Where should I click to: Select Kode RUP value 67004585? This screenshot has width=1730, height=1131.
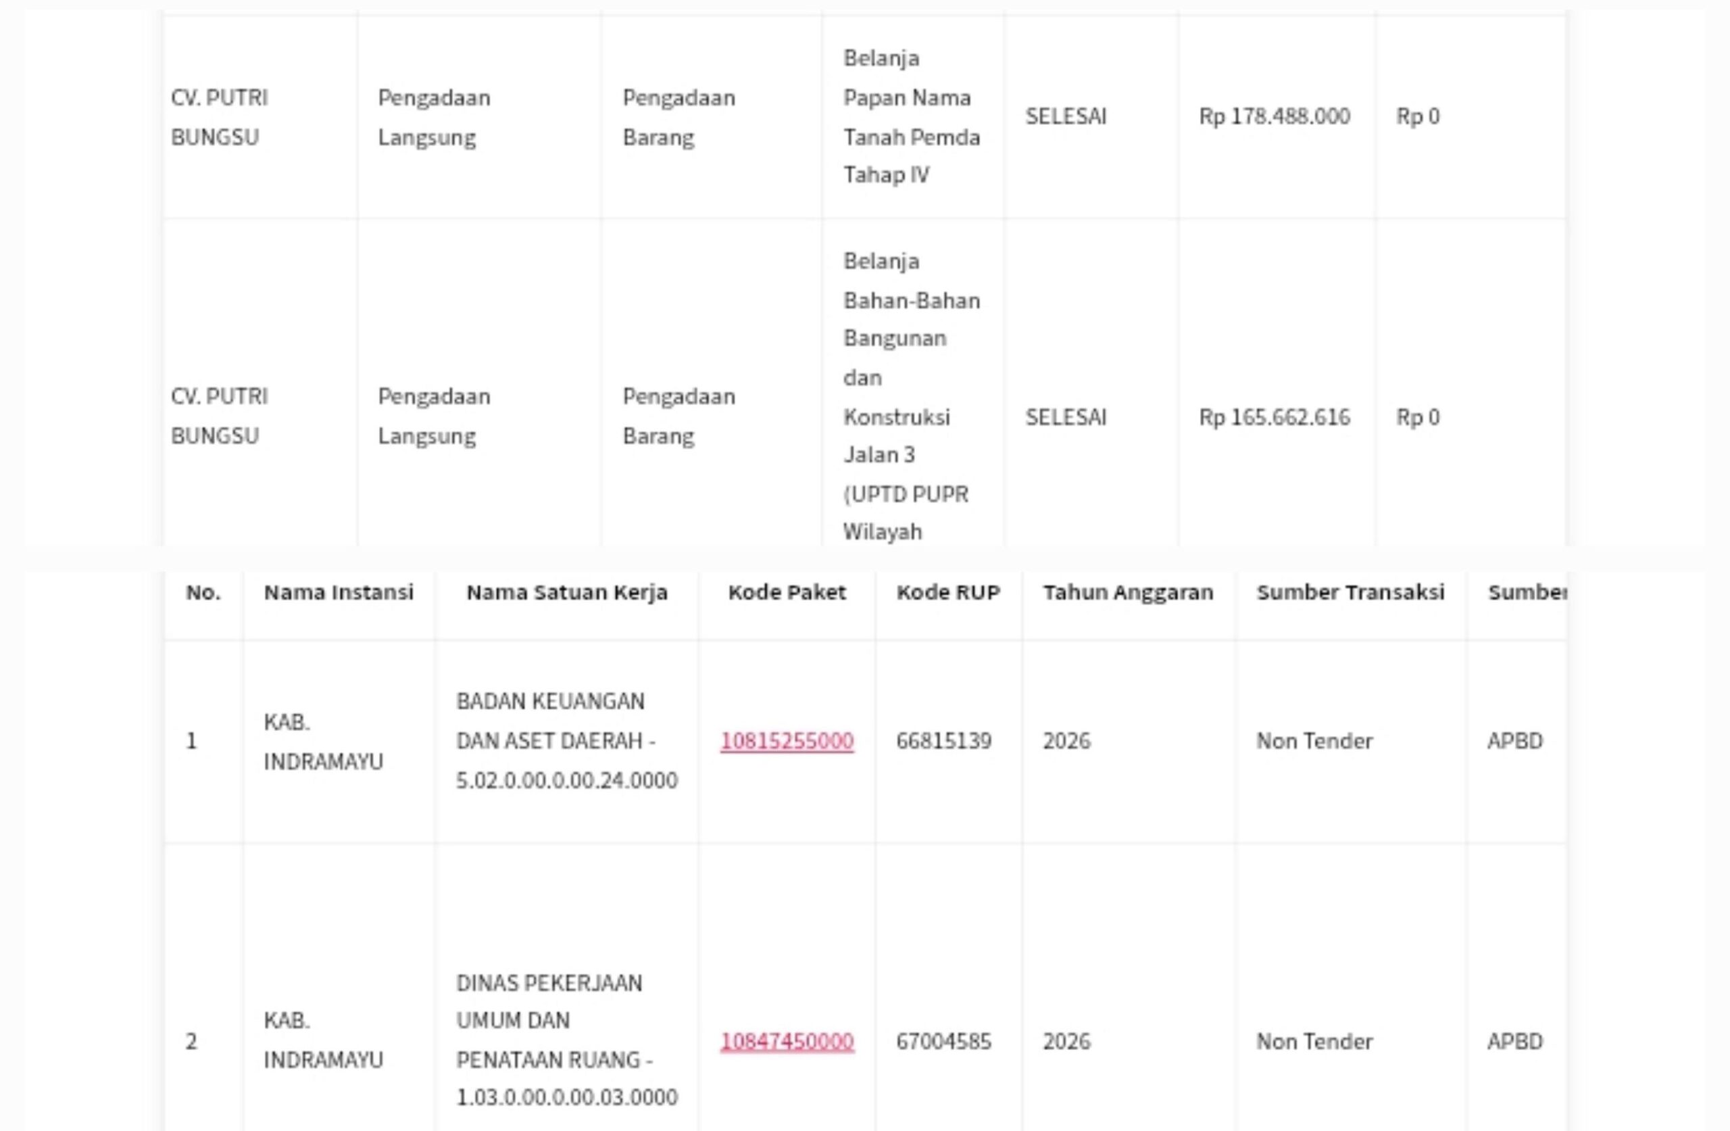click(943, 1041)
